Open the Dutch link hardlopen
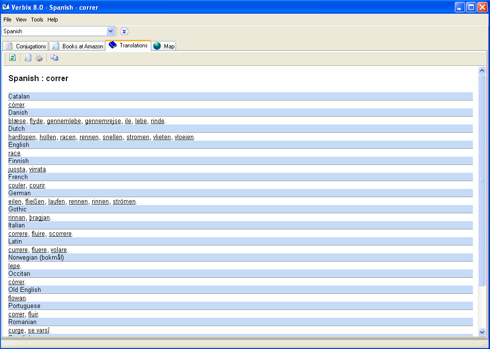Screen dimensions: 490x349 [22, 137]
